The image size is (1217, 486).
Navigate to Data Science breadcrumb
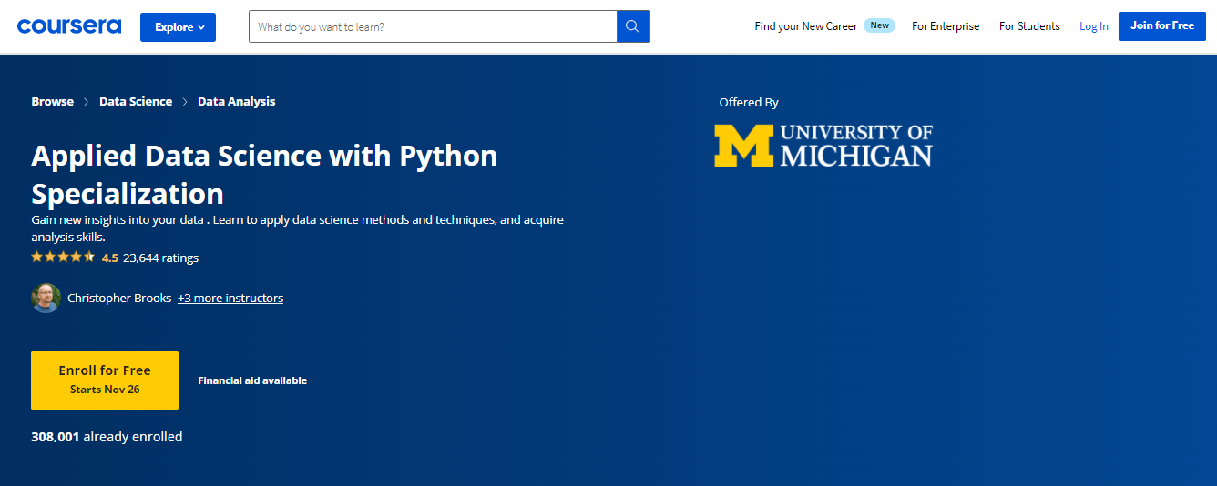[x=136, y=102]
